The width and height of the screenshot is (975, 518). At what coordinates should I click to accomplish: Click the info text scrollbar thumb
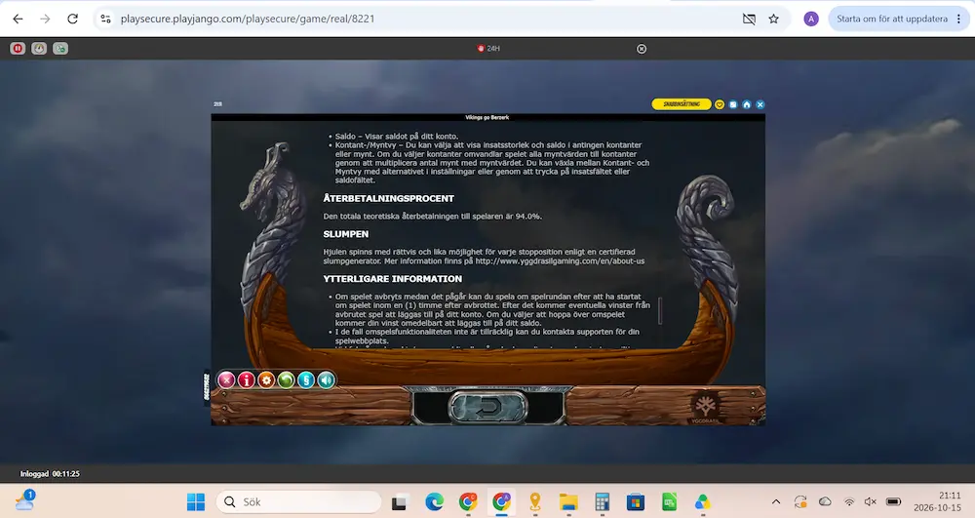[x=660, y=310]
